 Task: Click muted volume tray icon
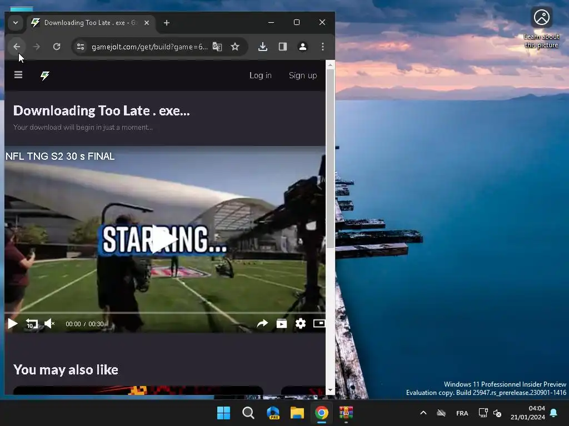point(497,413)
